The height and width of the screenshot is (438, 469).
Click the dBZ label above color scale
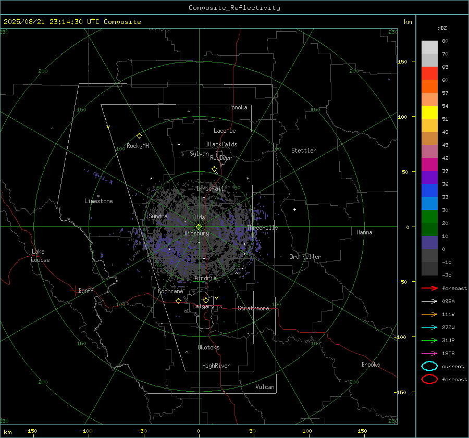[442, 28]
